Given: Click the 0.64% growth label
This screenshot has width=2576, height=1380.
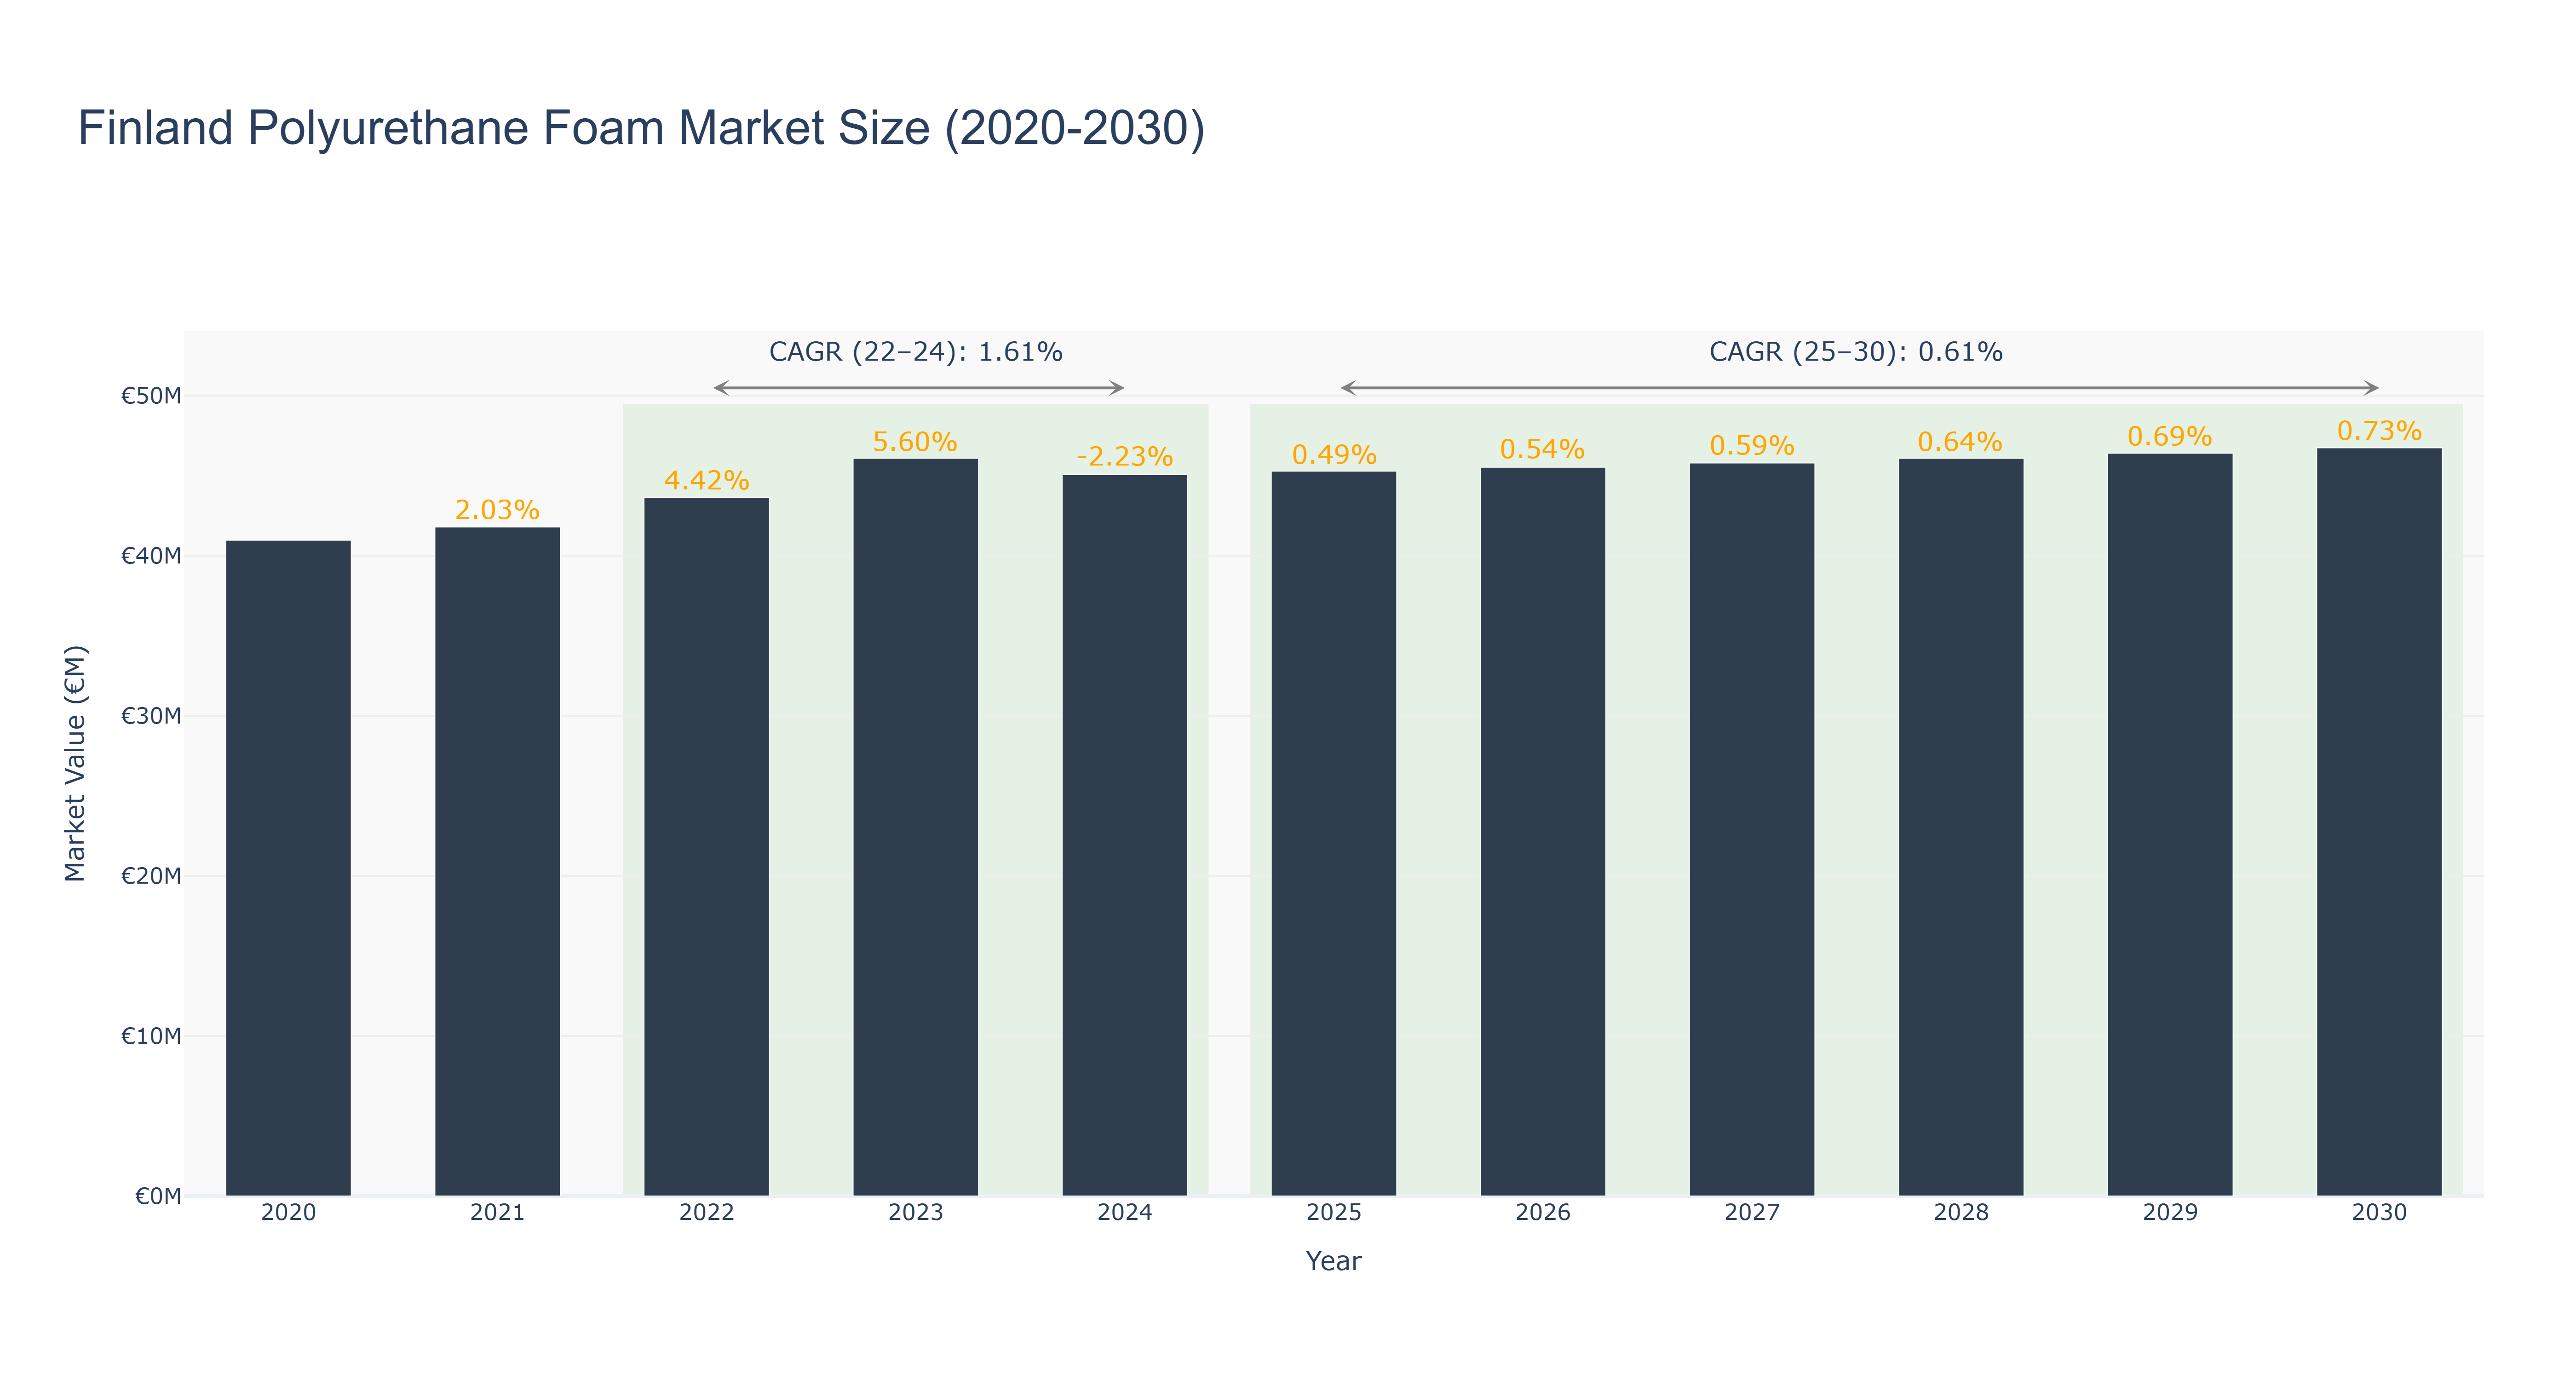Looking at the screenshot, I should coord(1960,442).
